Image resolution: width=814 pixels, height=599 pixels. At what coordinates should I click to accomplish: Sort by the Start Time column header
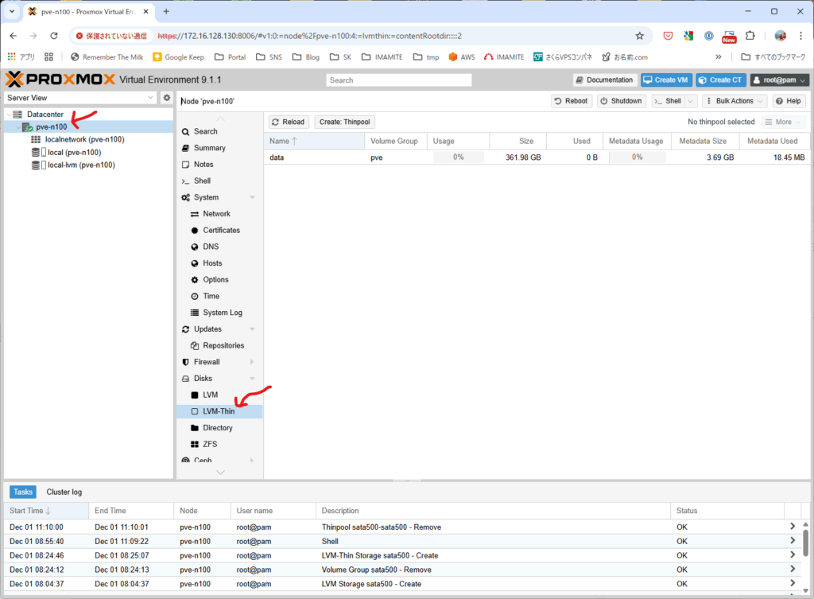click(x=31, y=511)
